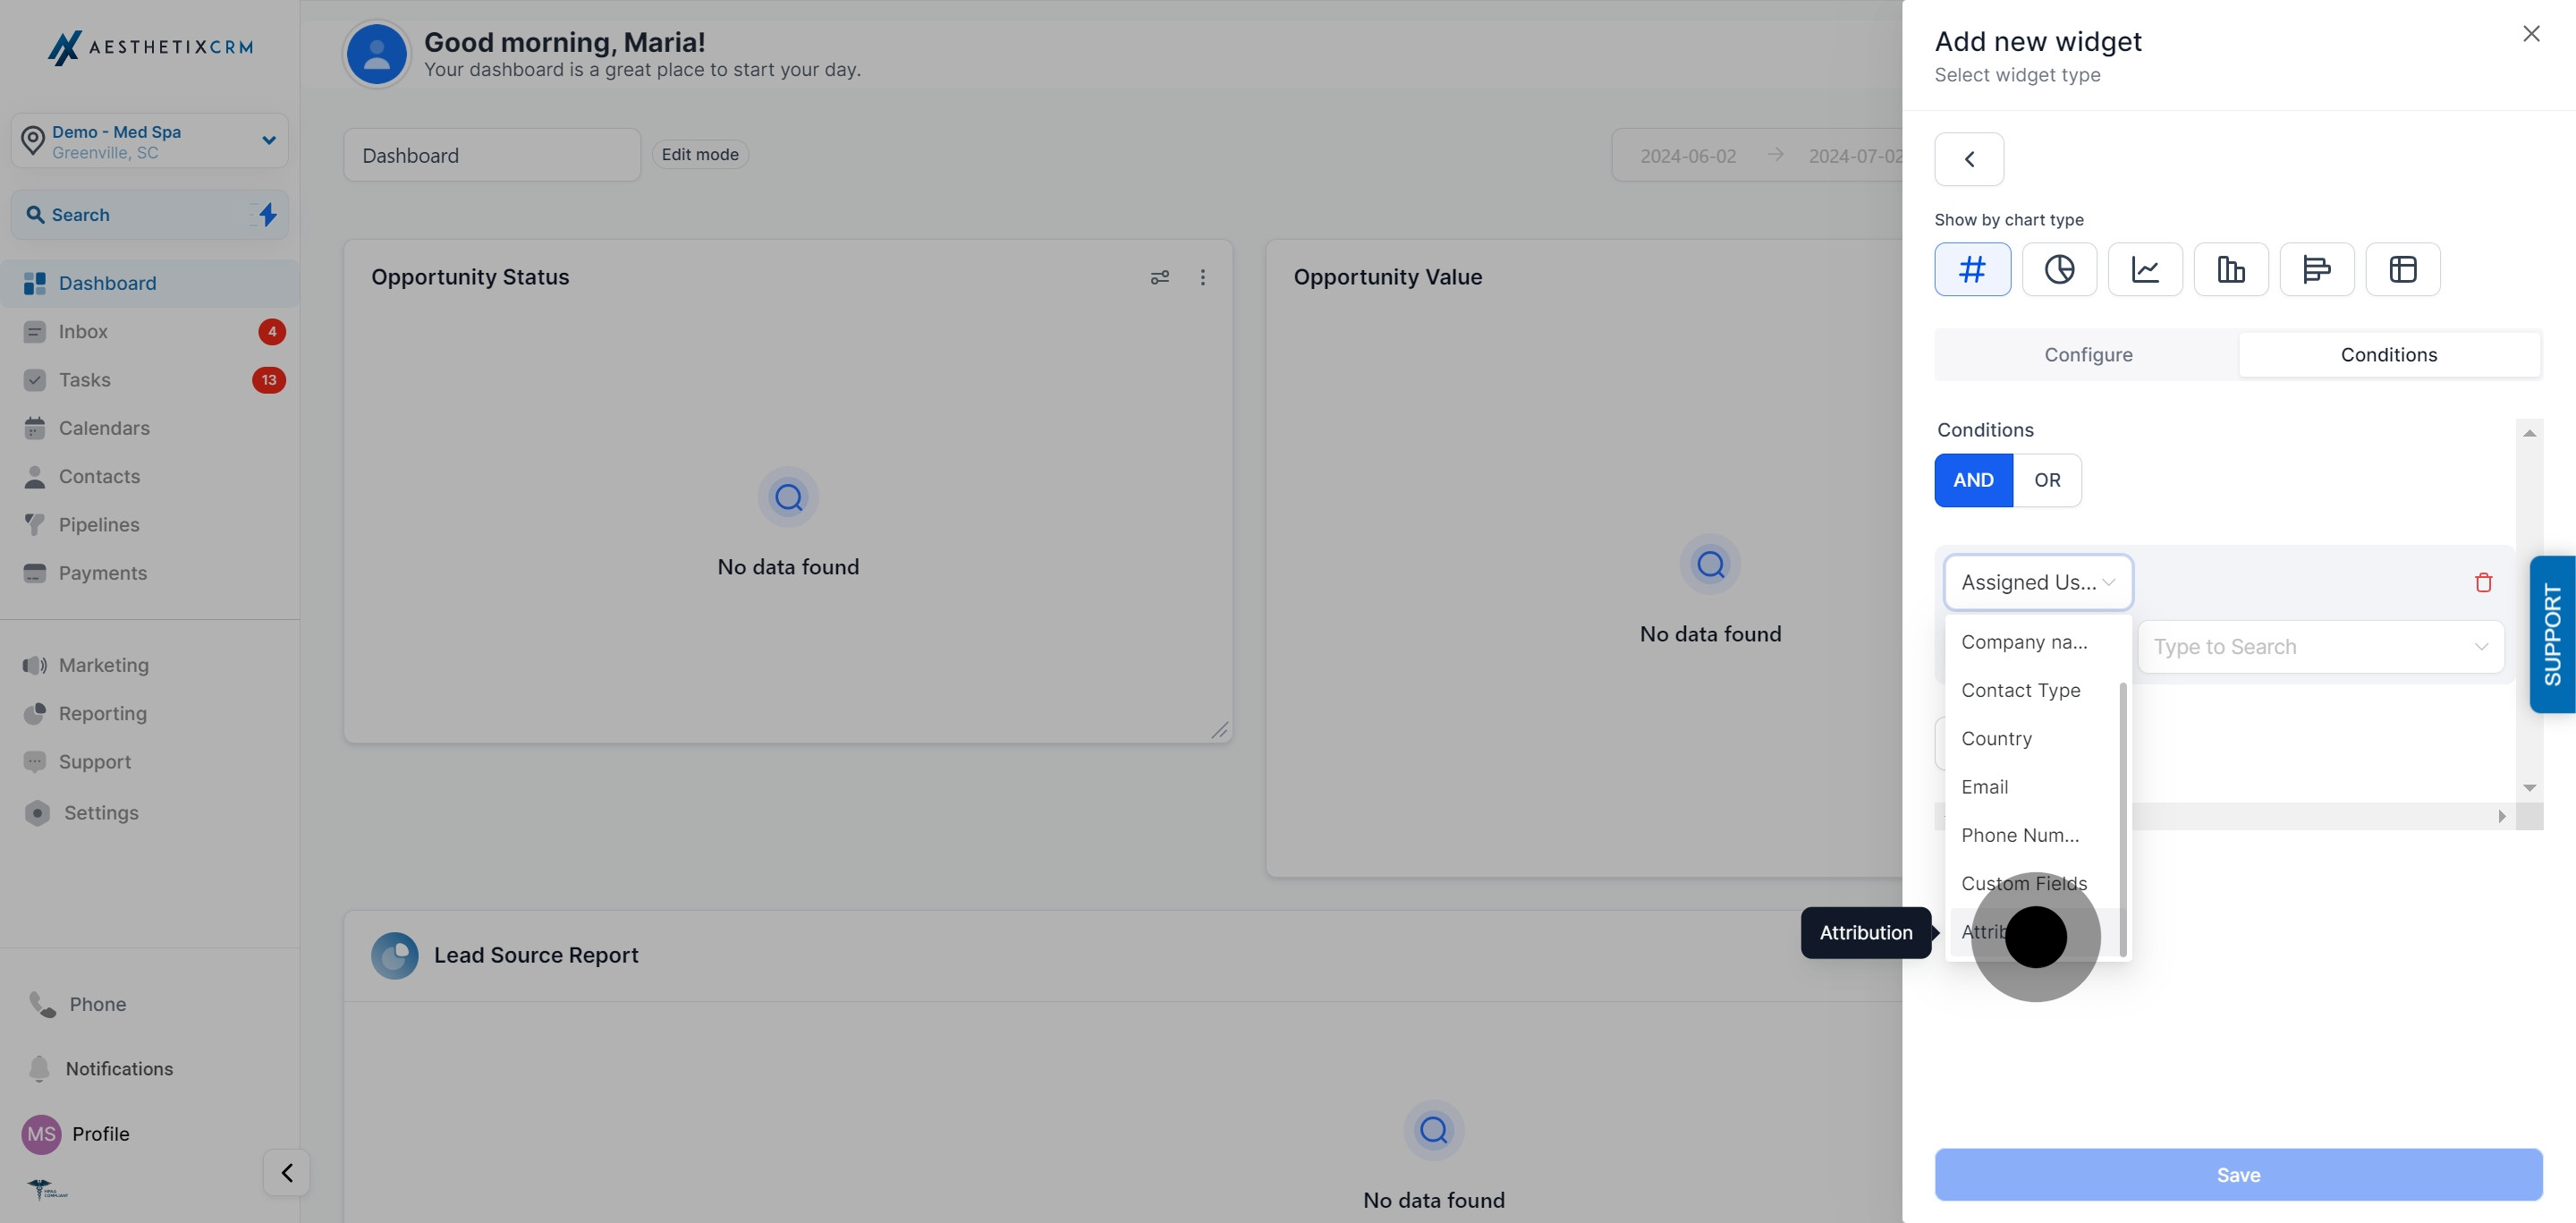Select the pie chart type icon
Viewport: 2576px width, 1223px height.
coord(2059,269)
